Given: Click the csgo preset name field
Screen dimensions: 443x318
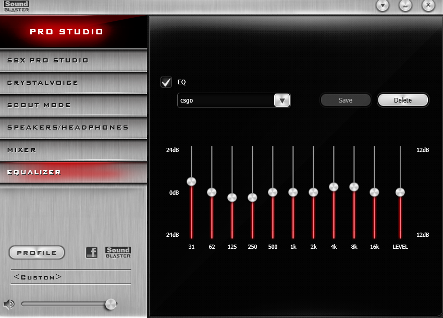Looking at the screenshot, I should (226, 100).
